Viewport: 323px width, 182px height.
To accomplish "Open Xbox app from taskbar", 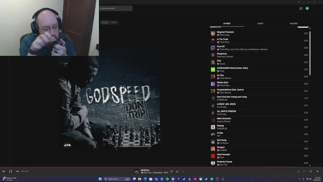I will coord(201,179).
